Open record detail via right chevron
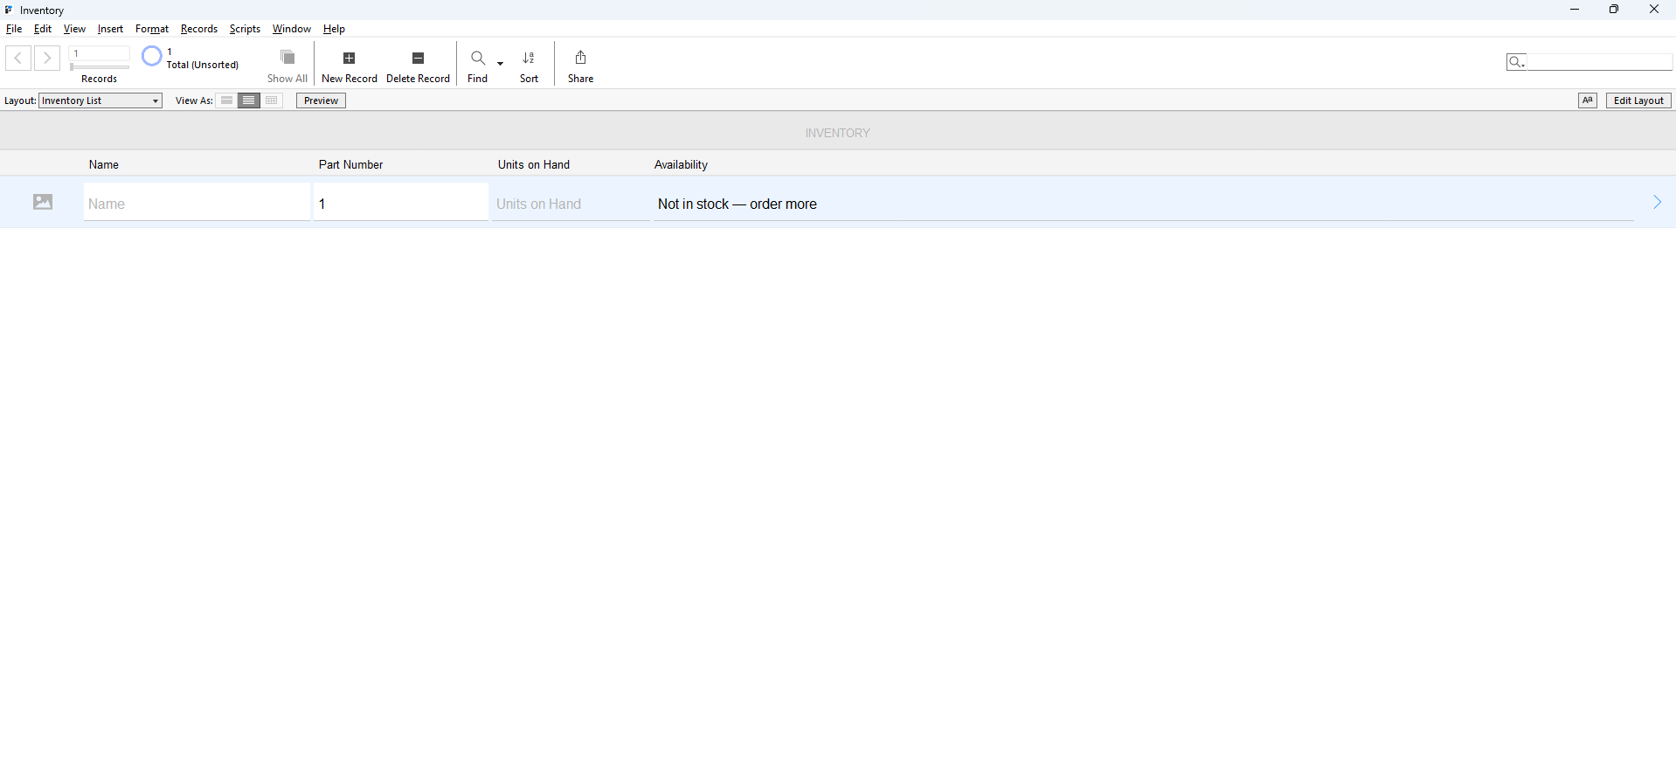The image size is (1676, 776). click(x=1657, y=202)
